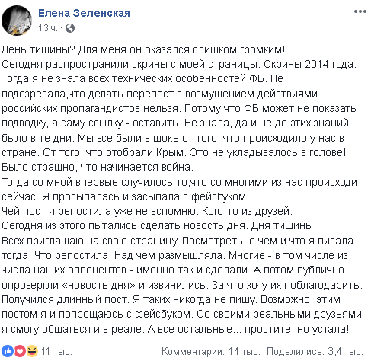Click the laughing Haha reaction icon
Image resolution: width=371 pixels, height=364 pixels.
[x=32, y=351]
